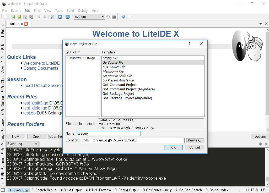Open the 5: Go Package Browser side tab
Viewport: 269px width, 193px height.
[3, 136]
